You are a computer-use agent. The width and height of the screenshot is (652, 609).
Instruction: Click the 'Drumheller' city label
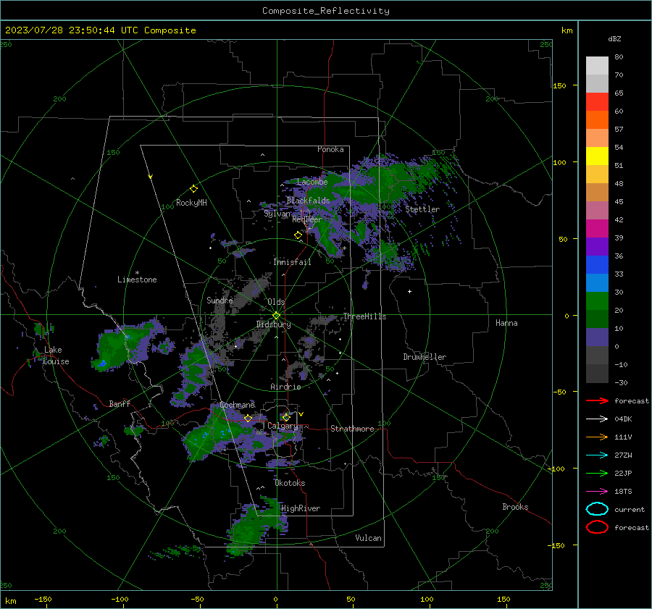pos(425,357)
